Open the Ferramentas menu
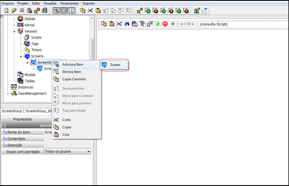Image resolution: width=289 pixels, height=186 pixels. coord(69,3)
